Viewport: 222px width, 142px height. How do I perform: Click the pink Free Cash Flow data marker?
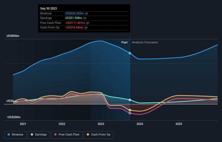(130, 113)
